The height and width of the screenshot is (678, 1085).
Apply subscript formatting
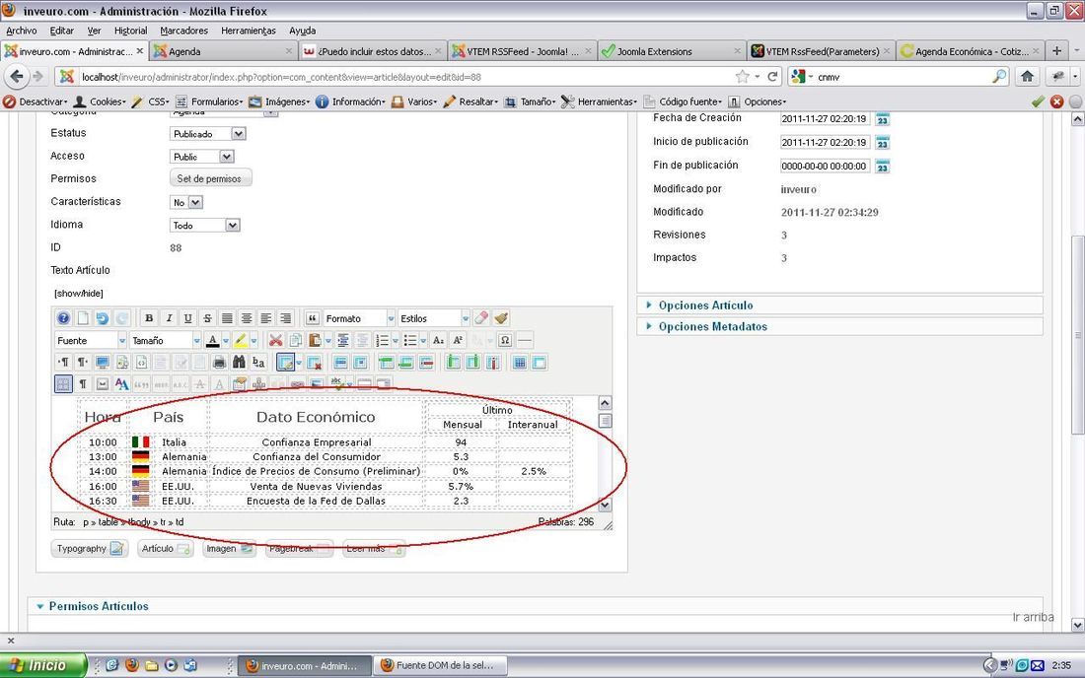point(438,340)
